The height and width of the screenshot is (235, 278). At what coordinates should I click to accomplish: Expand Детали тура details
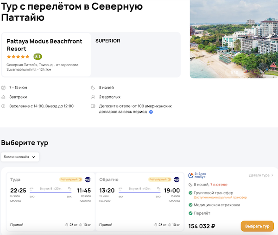click(261, 175)
